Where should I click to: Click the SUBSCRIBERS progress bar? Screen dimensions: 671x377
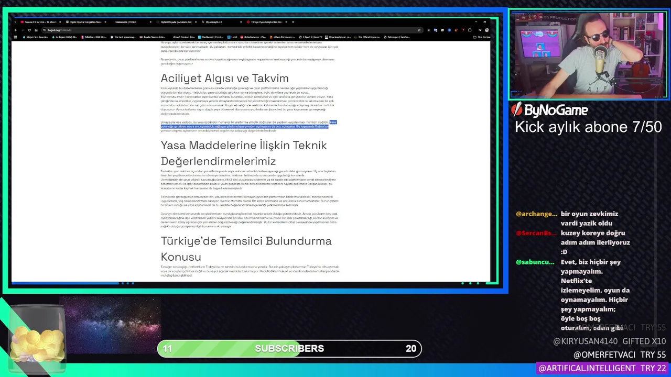tap(289, 349)
